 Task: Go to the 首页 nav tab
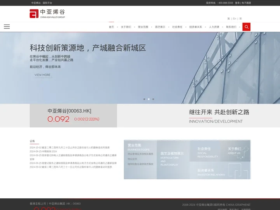[112, 27]
